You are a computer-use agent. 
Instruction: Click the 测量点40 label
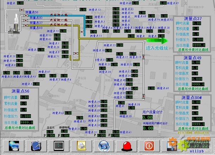click(9, 61)
